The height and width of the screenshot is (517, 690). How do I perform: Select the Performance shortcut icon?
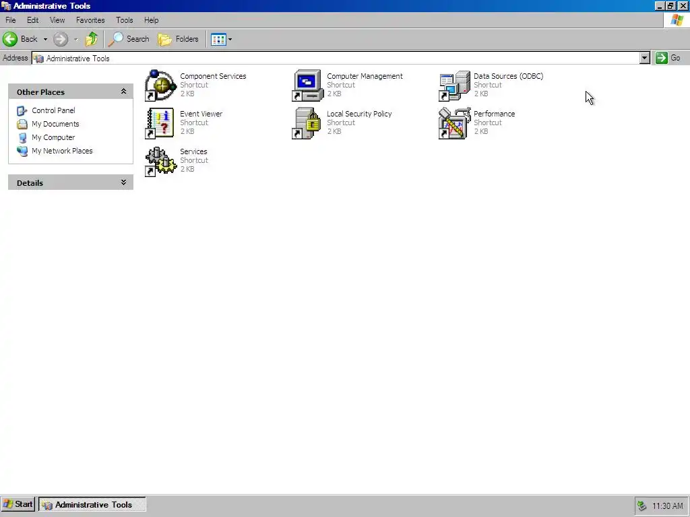click(x=455, y=123)
